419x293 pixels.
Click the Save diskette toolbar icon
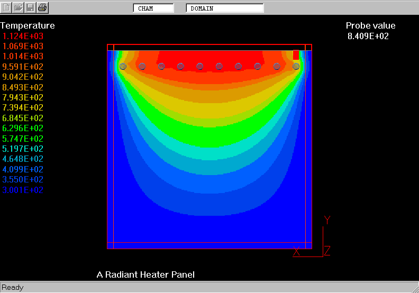coord(30,7)
